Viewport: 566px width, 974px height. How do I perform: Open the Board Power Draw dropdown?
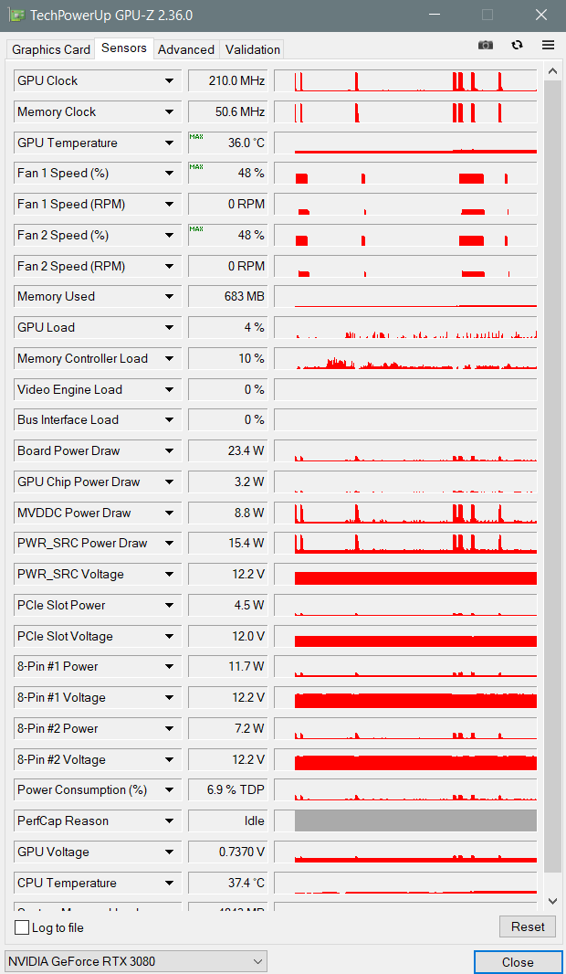click(x=169, y=451)
